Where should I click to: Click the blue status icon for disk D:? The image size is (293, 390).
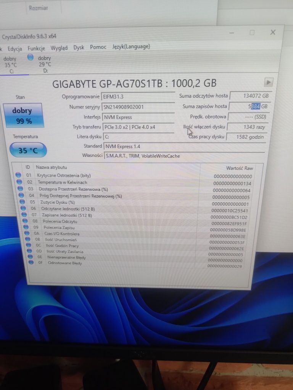point(31,57)
